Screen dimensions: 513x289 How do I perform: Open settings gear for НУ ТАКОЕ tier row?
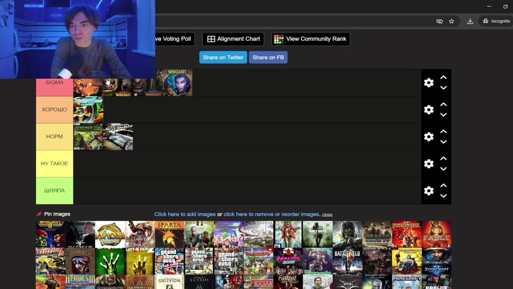[x=429, y=164]
